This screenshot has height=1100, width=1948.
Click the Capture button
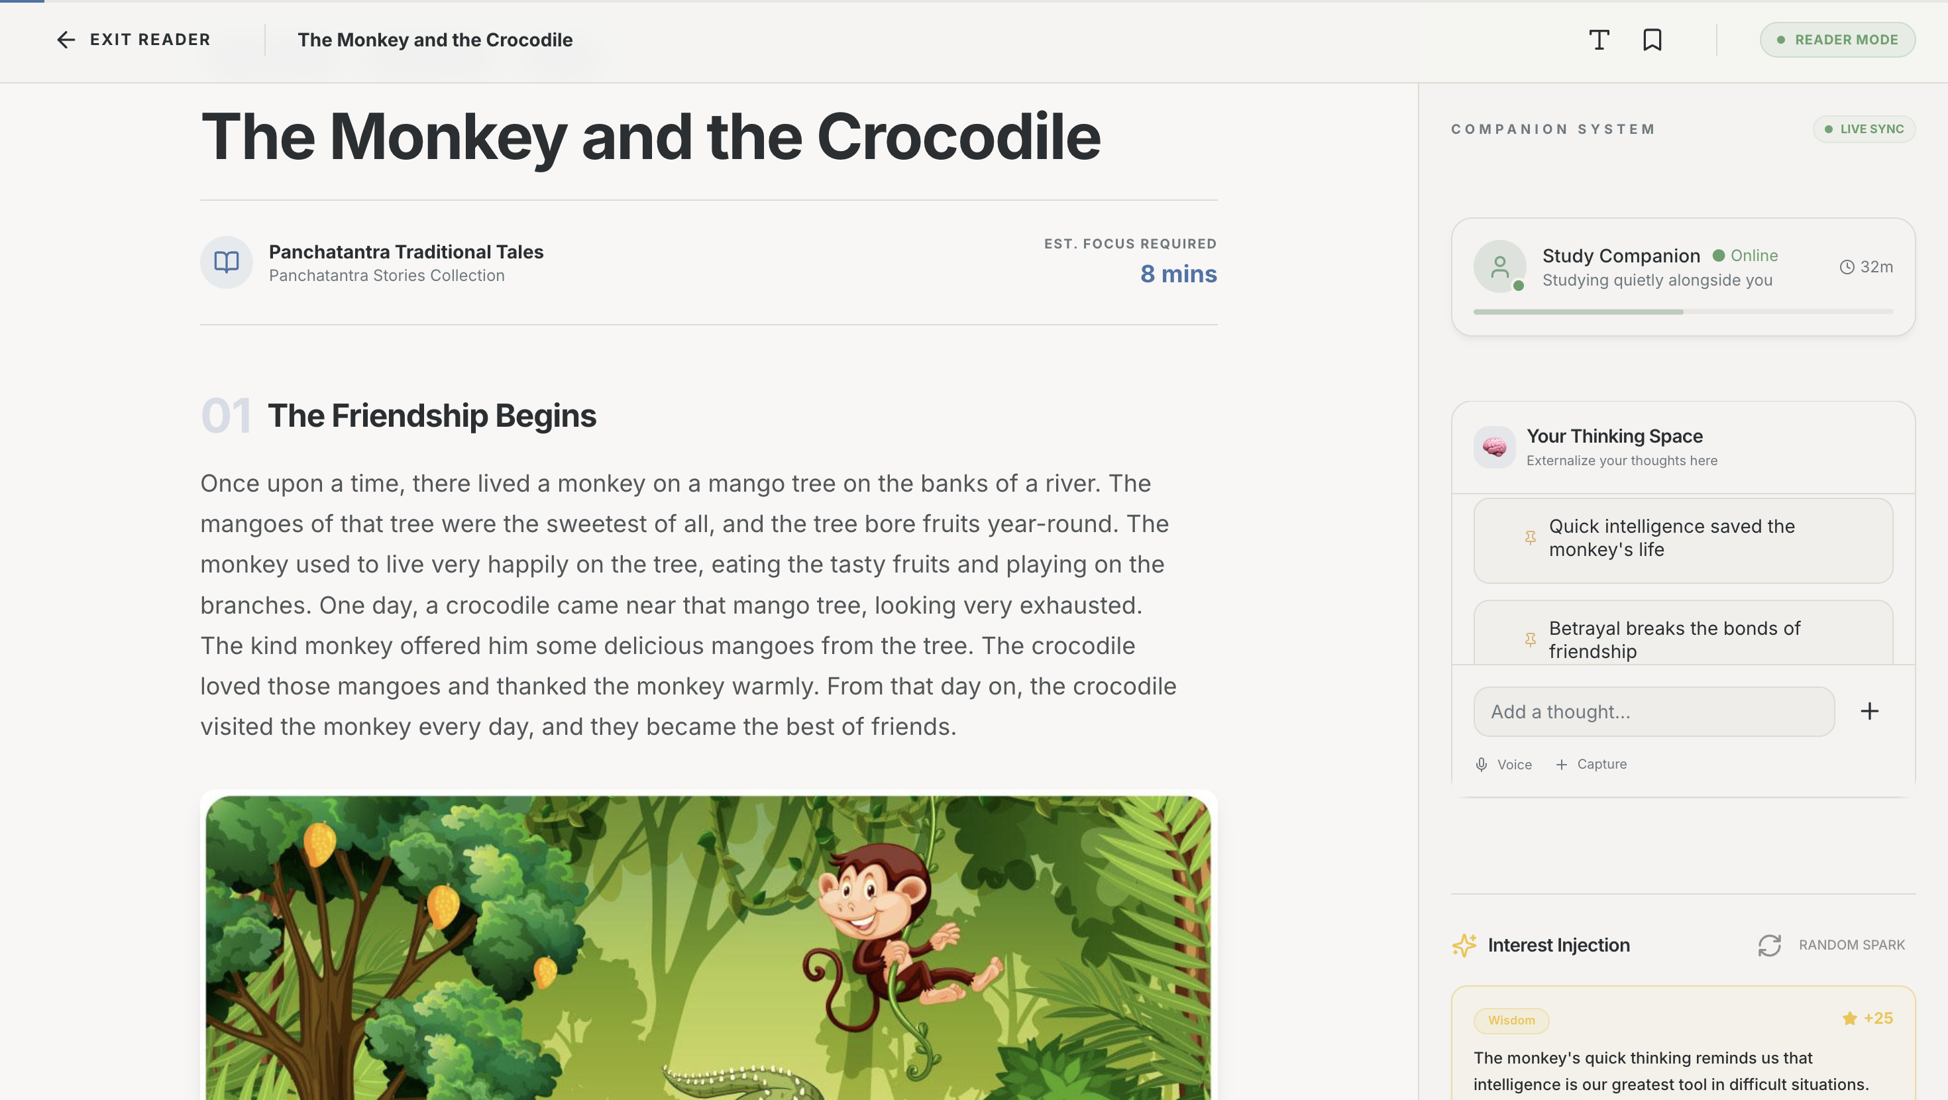(x=1591, y=764)
